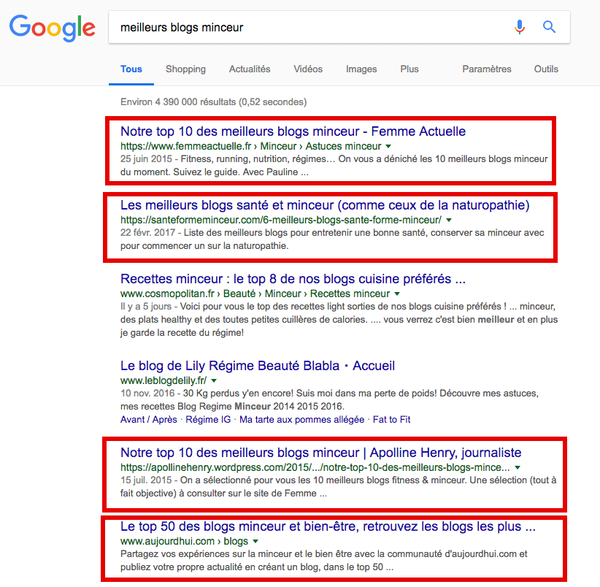This screenshot has height=587, width=600.
Task: Click the 'www.leblogdelily.fr/' URL text
Action: 164,380
